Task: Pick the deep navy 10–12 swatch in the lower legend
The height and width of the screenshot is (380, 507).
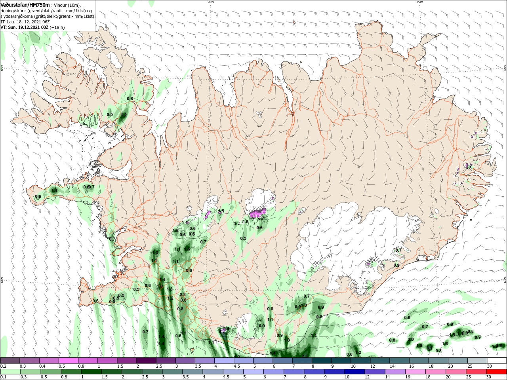Action: [355, 372]
